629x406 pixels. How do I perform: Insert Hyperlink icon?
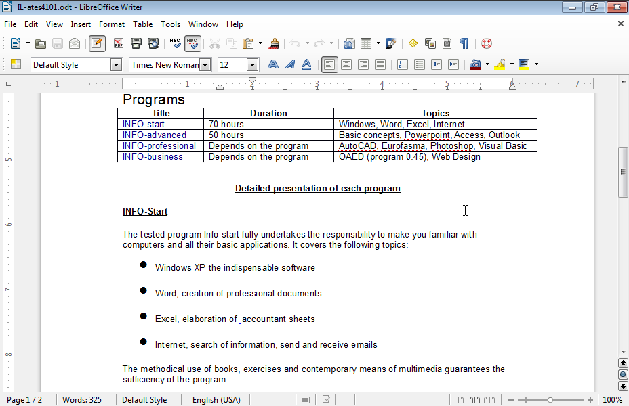pos(349,43)
